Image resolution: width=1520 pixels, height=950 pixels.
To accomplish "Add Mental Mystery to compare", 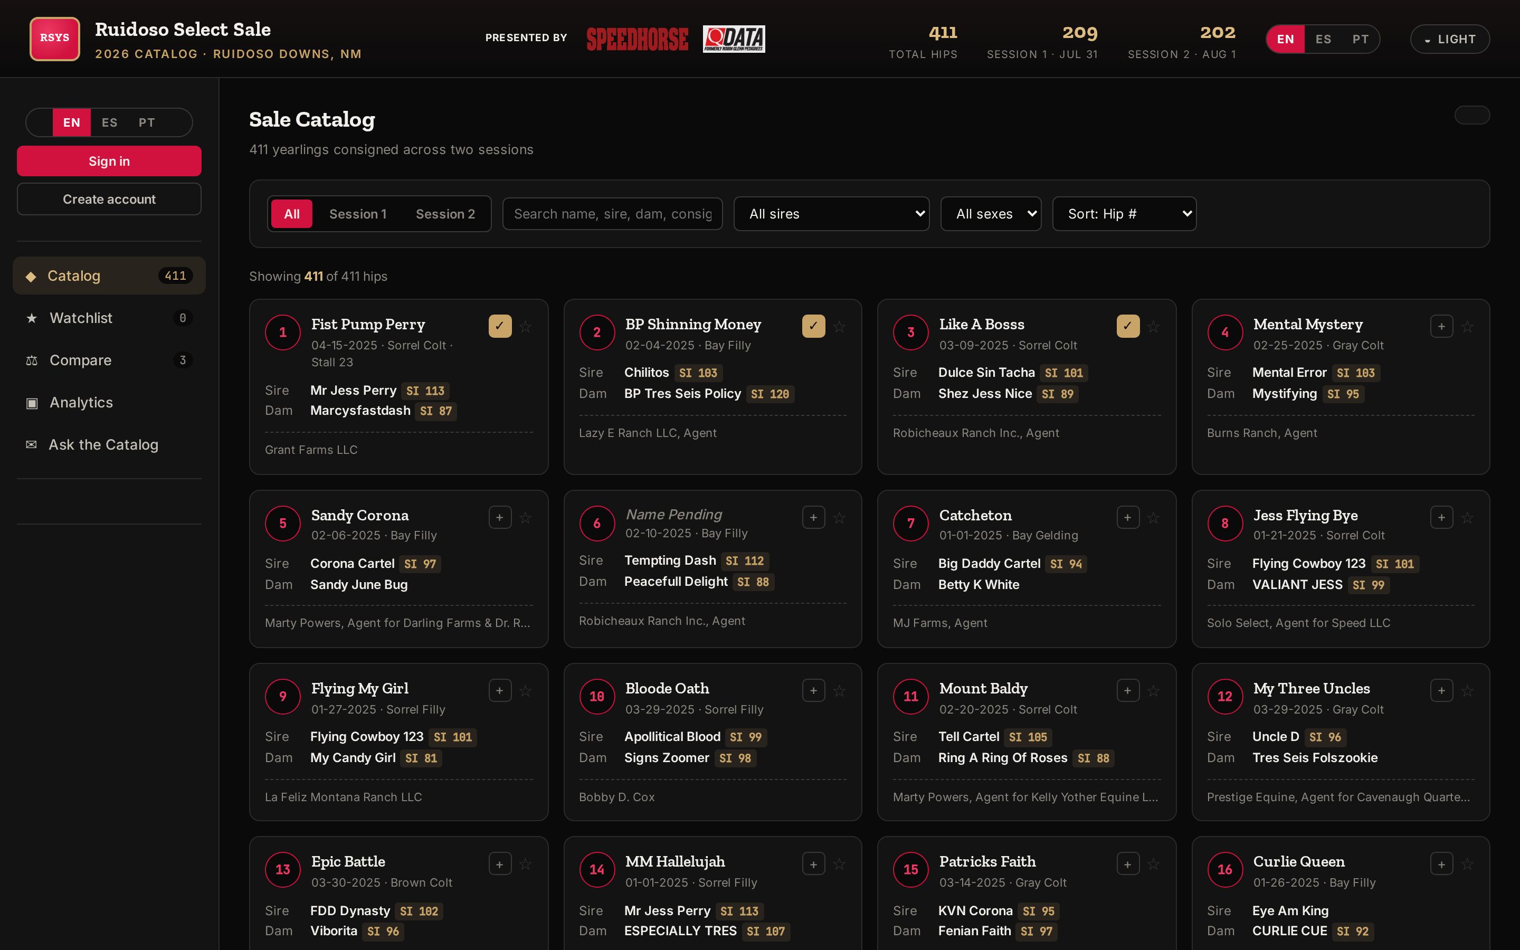I will pos(1441,327).
